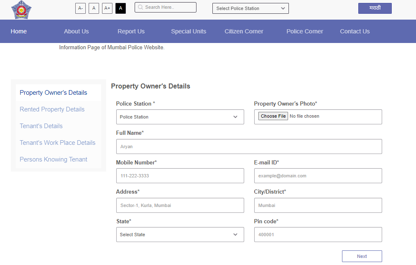Screen dimensions: 416x265
Task: Reset text size with the default A icon
Action: tap(94, 8)
